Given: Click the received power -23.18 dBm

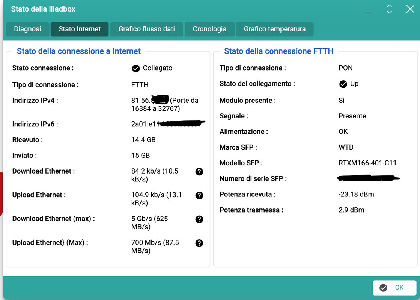Looking at the screenshot, I should click(x=356, y=195).
